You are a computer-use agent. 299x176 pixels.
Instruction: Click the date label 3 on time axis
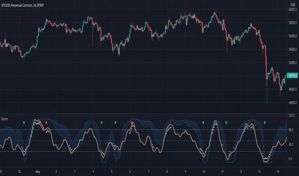74,172
